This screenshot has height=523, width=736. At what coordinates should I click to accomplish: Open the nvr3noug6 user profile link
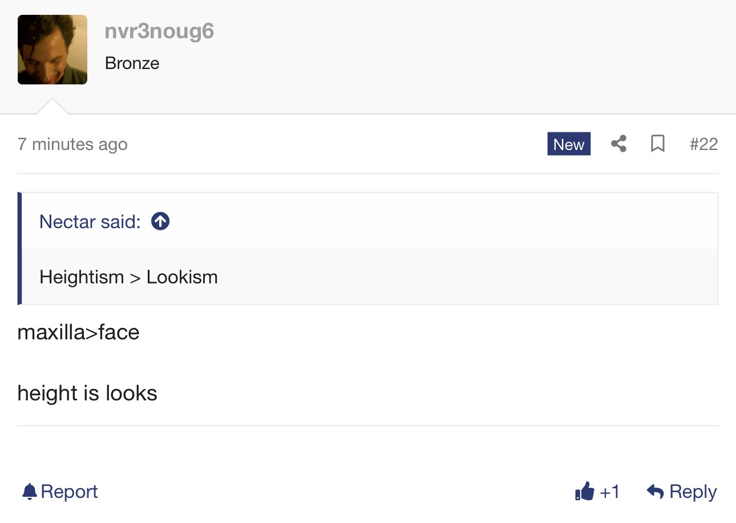159,31
